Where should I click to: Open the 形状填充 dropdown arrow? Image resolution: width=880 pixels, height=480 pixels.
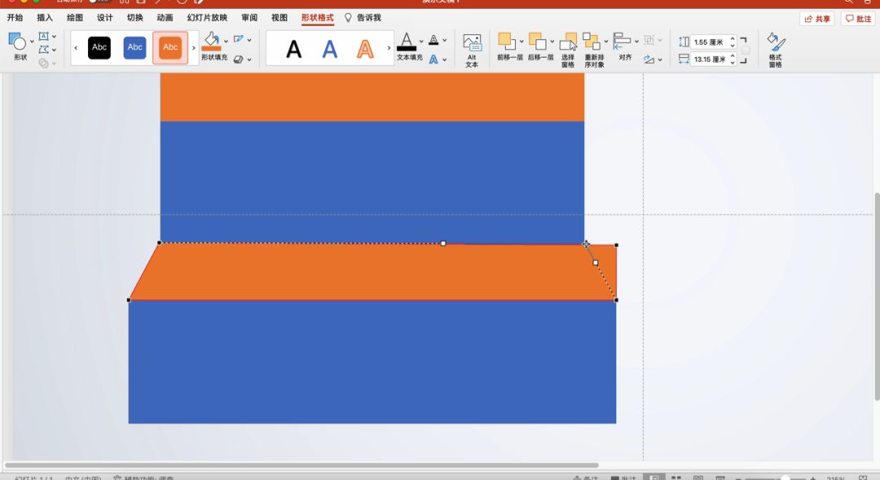coord(227,41)
